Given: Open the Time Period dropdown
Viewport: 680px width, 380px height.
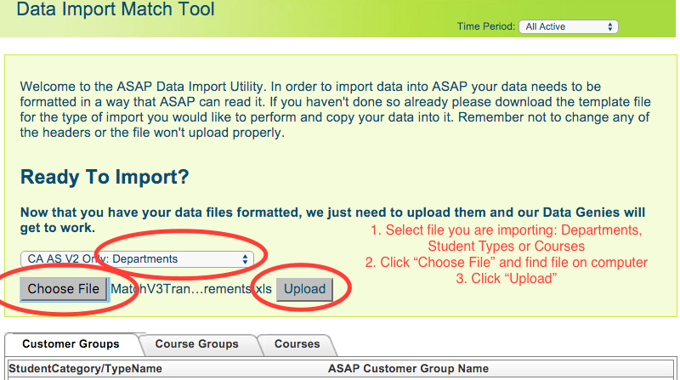Looking at the screenshot, I should coord(567,27).
